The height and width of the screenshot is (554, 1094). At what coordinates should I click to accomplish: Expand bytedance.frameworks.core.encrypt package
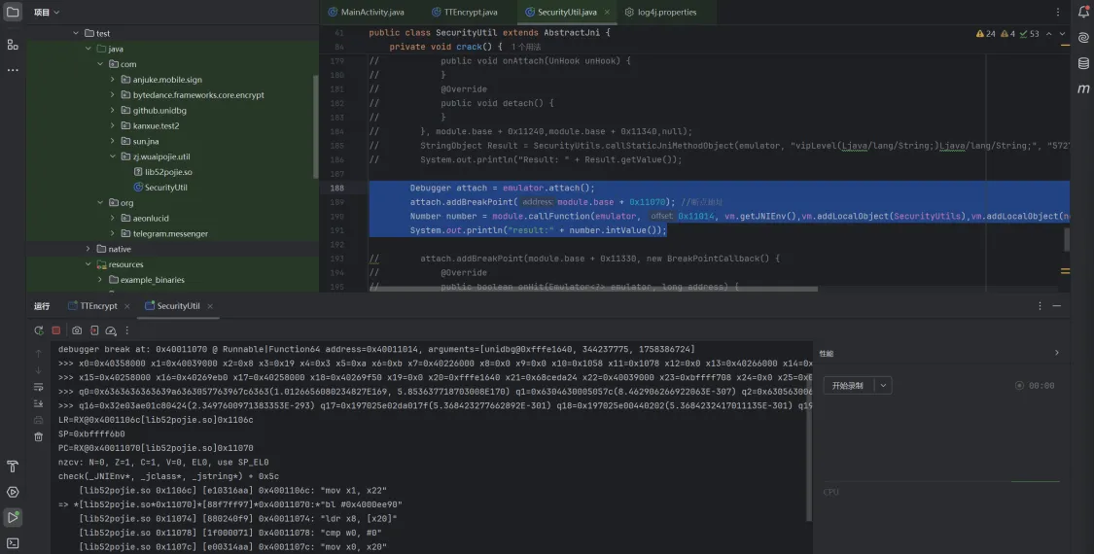(x=113, y=95)
